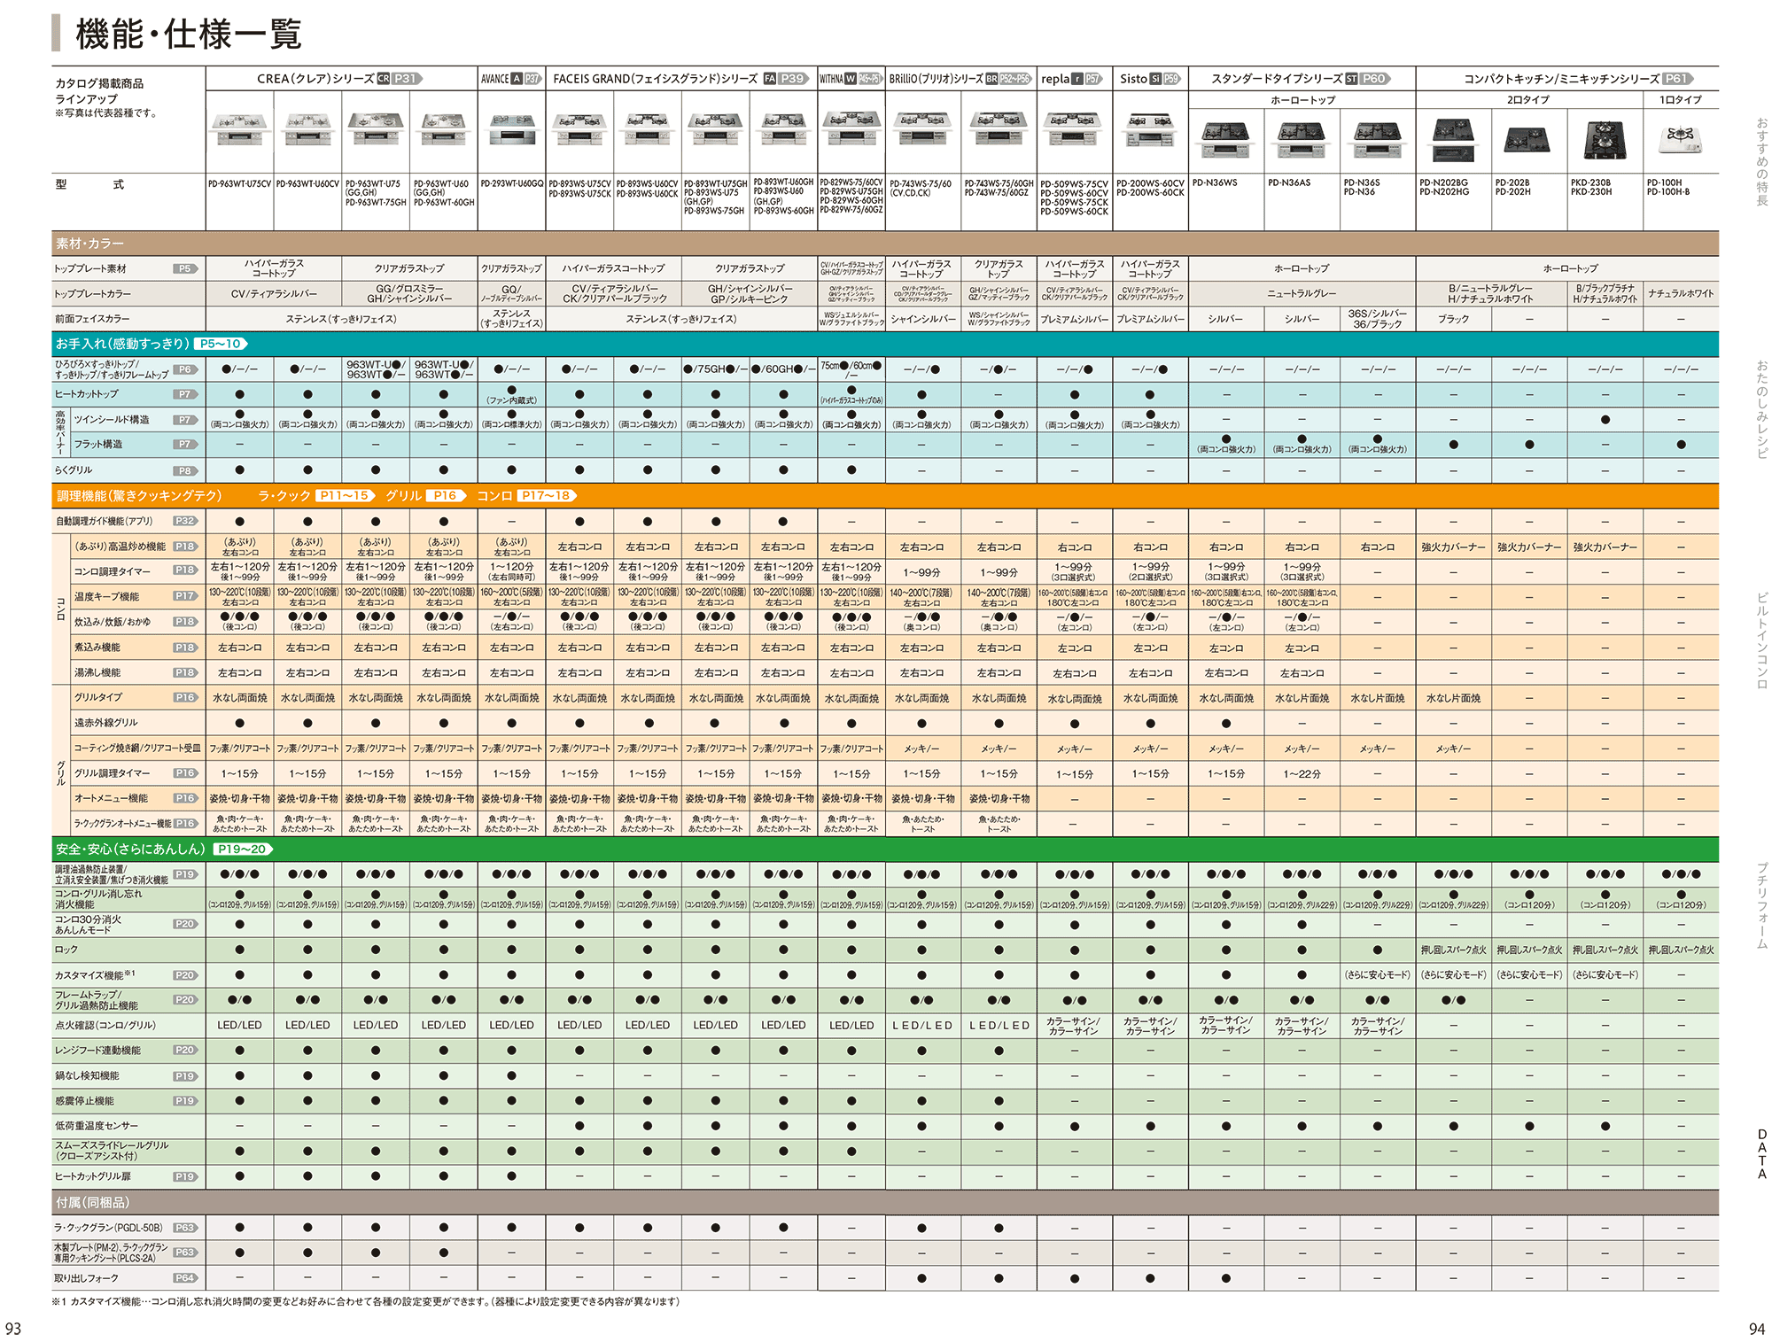Open the P16 link beside グリル in orange header
The height and width of the screenshot is (1342, 1772).
[x=446, y=496]
